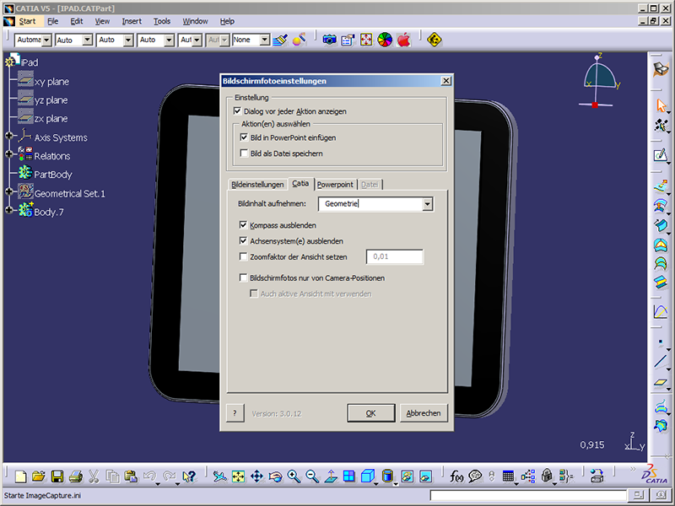The width and height of the screenshot is (675, 506).
Task: Select 'xy plane' in the specification tree
Action: pos(51,82)
